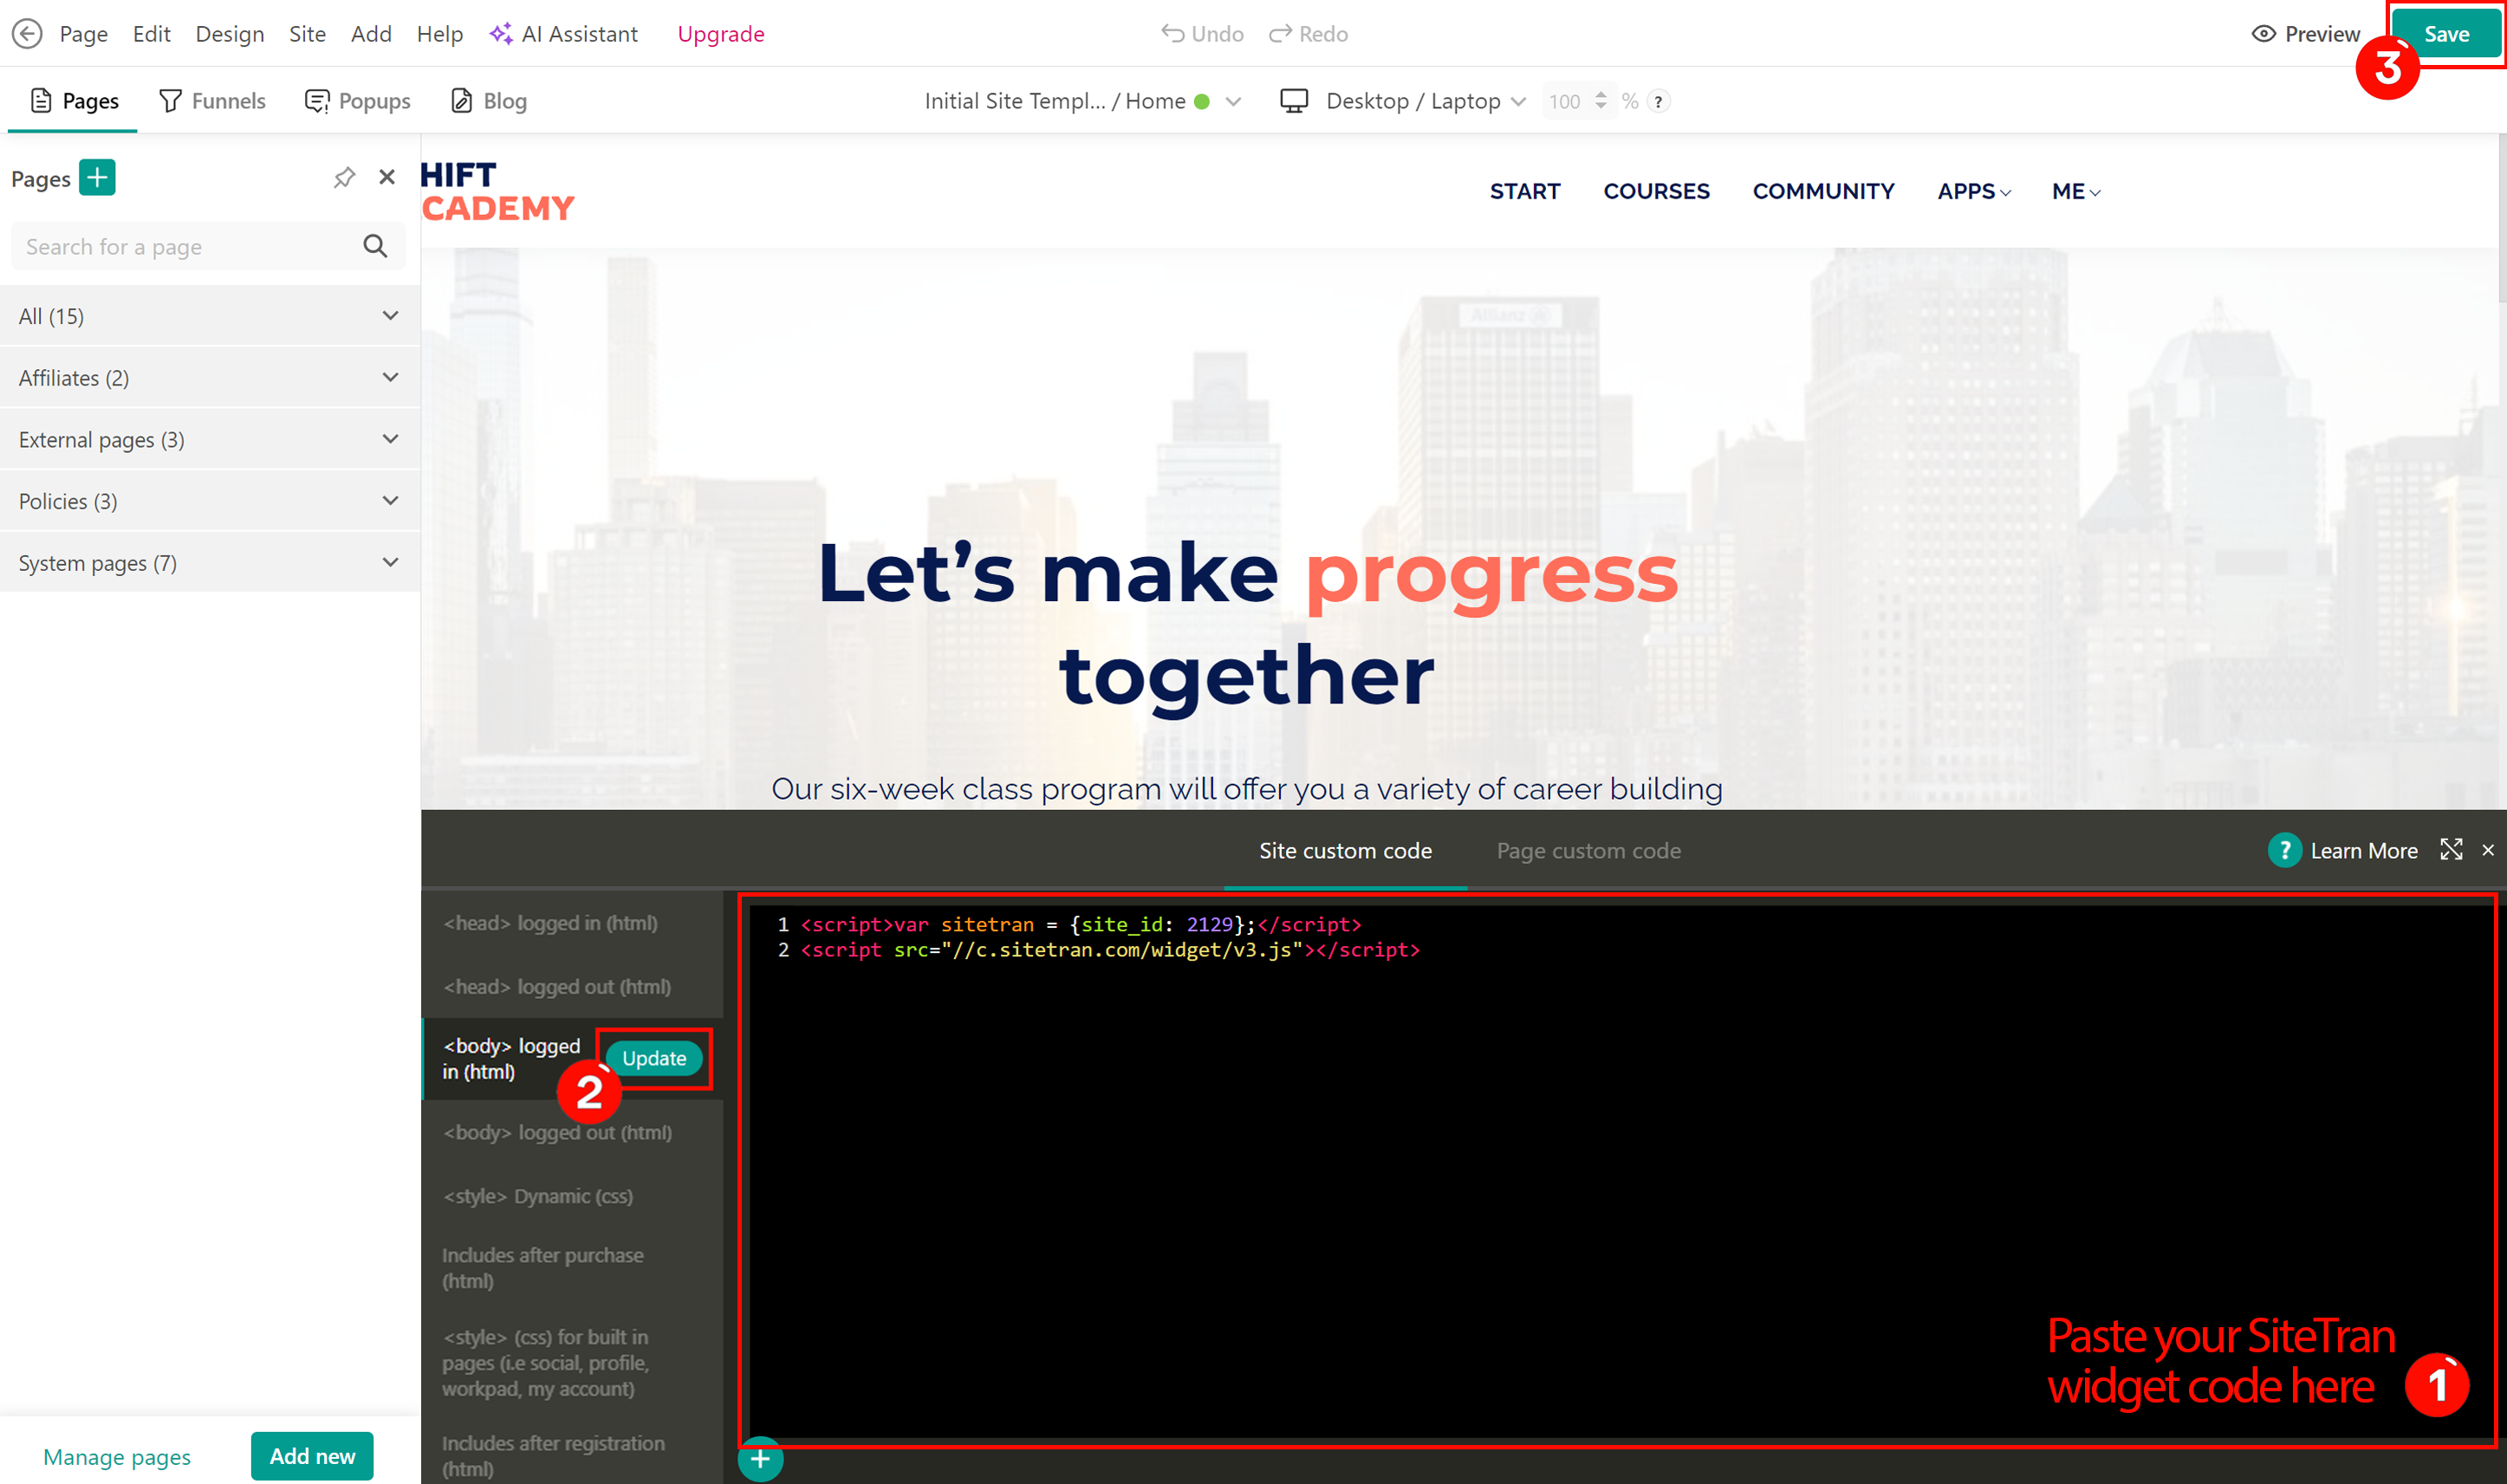Click the Preview eye button
Image resolution: width=2507 pixels, height=1484 pixels.
2305,34
